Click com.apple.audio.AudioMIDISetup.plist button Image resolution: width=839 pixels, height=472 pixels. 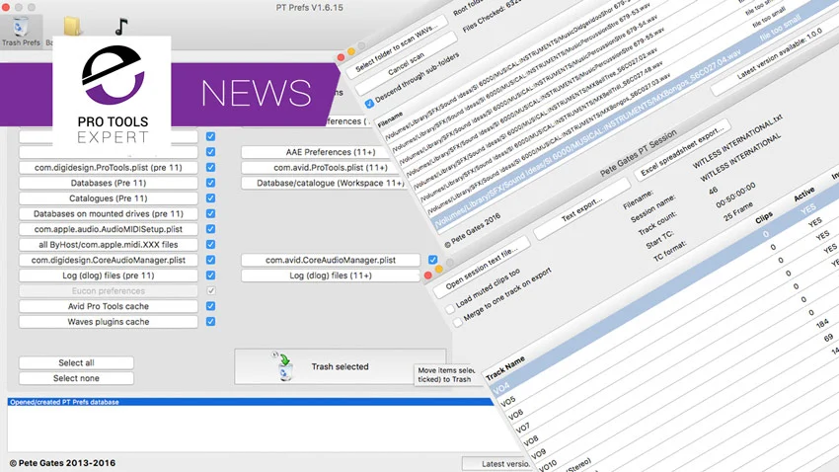[109, 229]
